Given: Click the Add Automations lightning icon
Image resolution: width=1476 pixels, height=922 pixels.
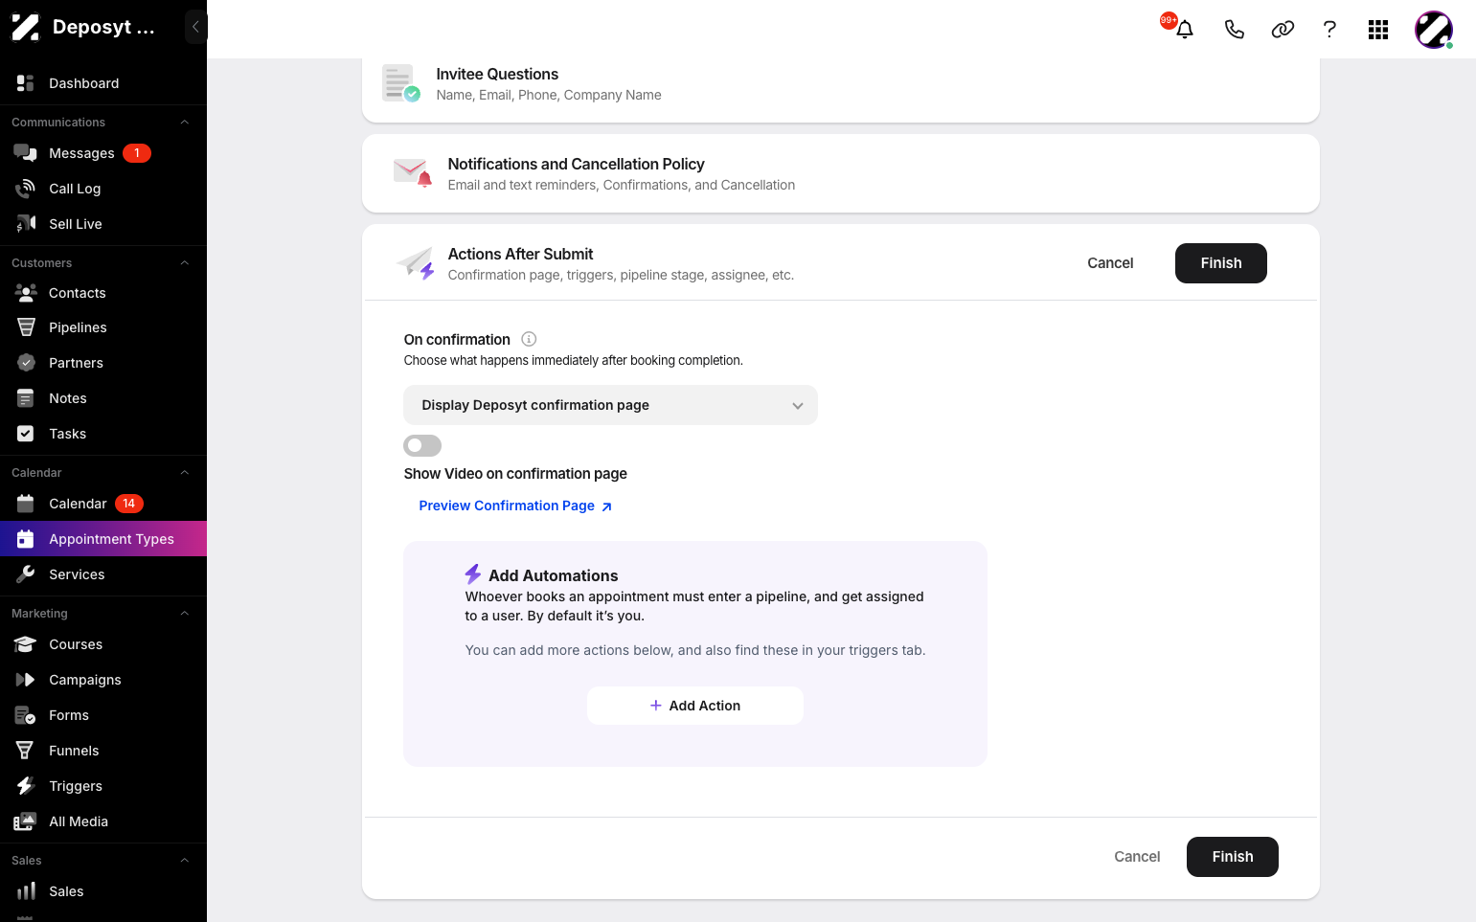Looking at the screenshot, I should tap(473, 574).
